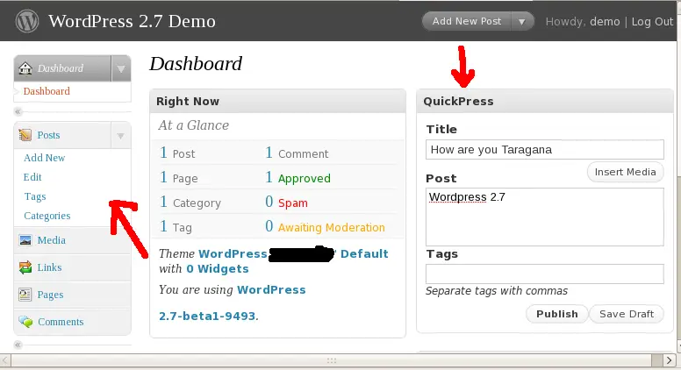Open Categories under Posts
Screen dimensions: 681x370
(47, 216)
